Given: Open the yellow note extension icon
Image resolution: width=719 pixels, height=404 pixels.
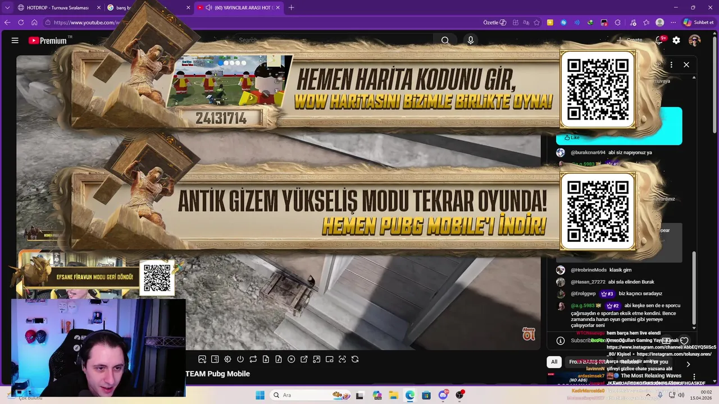Looking at the screenshot, I should coord(550,22).
